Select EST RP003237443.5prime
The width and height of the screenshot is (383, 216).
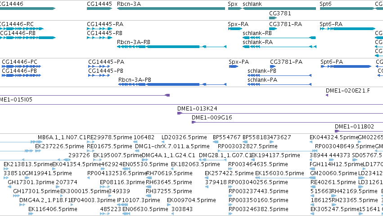(258, 191)
